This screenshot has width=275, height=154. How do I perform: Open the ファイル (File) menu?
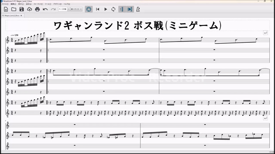coord(5,4)
